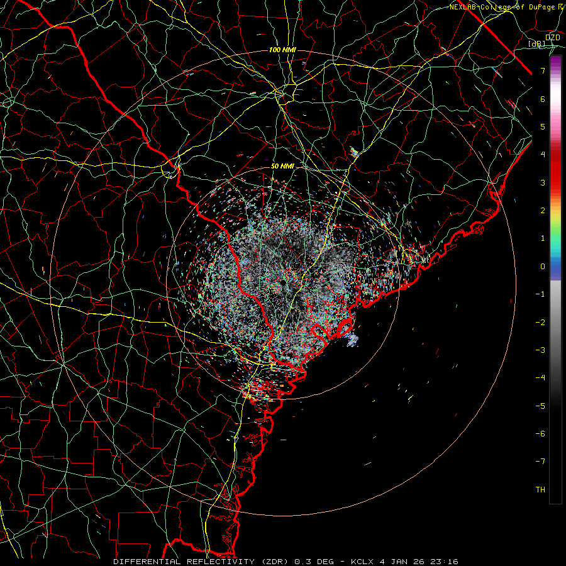Image resolution: width=566 pixels, height=566 pixels.
Task: Click the 6 dB scale value
Action: (543, 99)
